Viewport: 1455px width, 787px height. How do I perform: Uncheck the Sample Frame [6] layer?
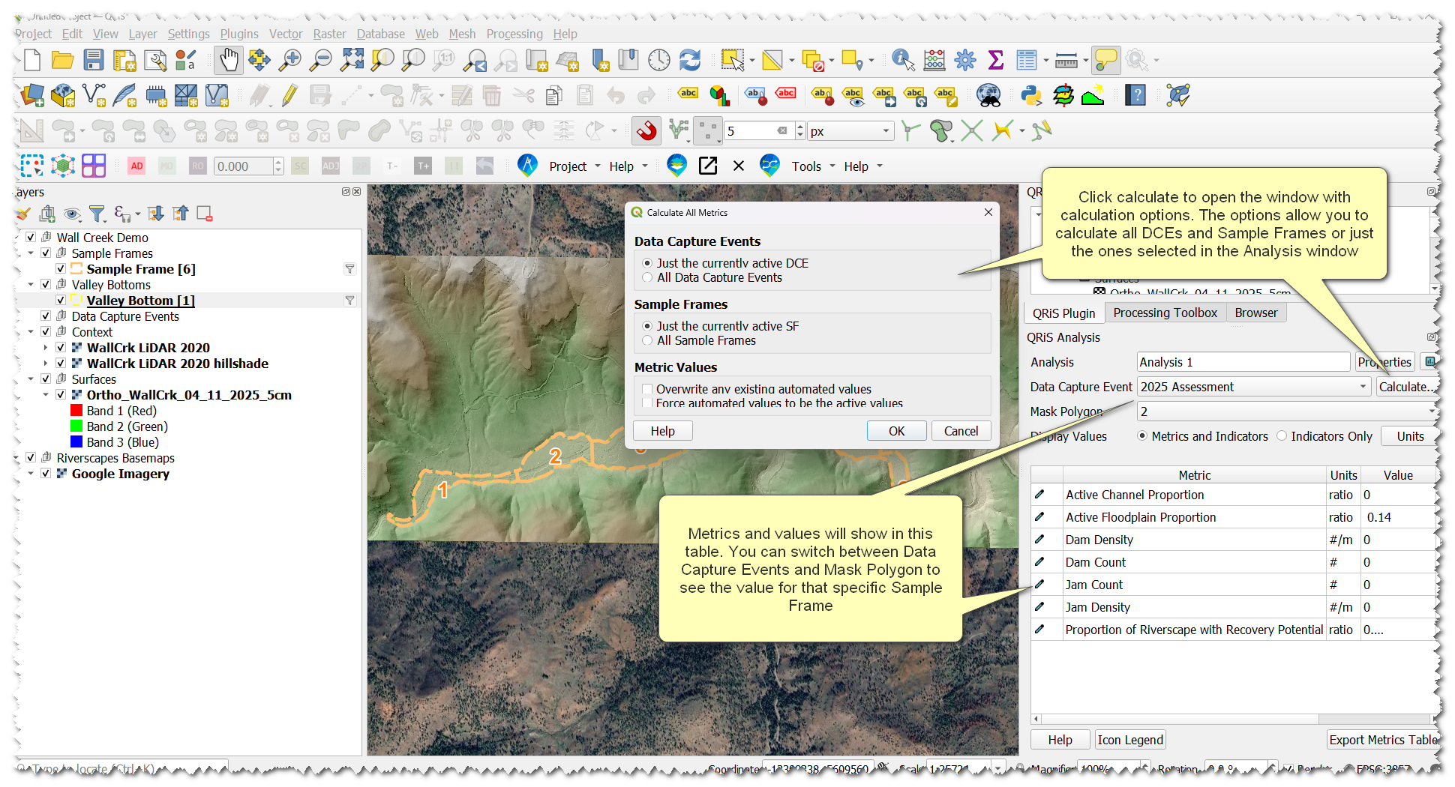tap(61, 269)
